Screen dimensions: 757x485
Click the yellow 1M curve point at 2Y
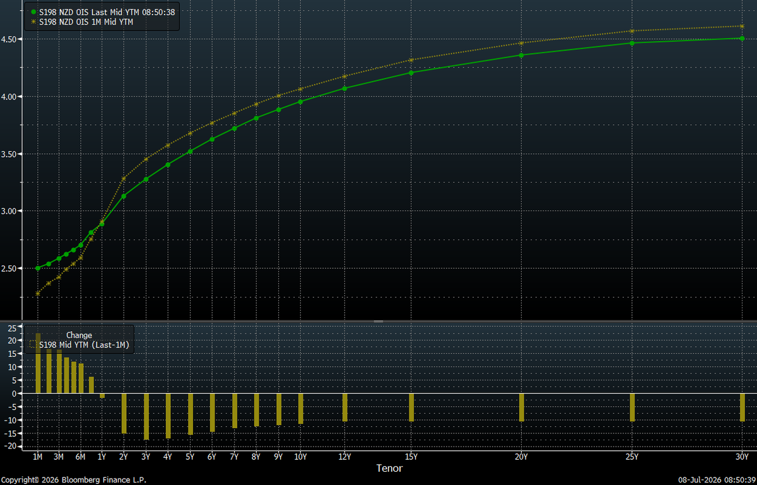click(x=124, y=178)
